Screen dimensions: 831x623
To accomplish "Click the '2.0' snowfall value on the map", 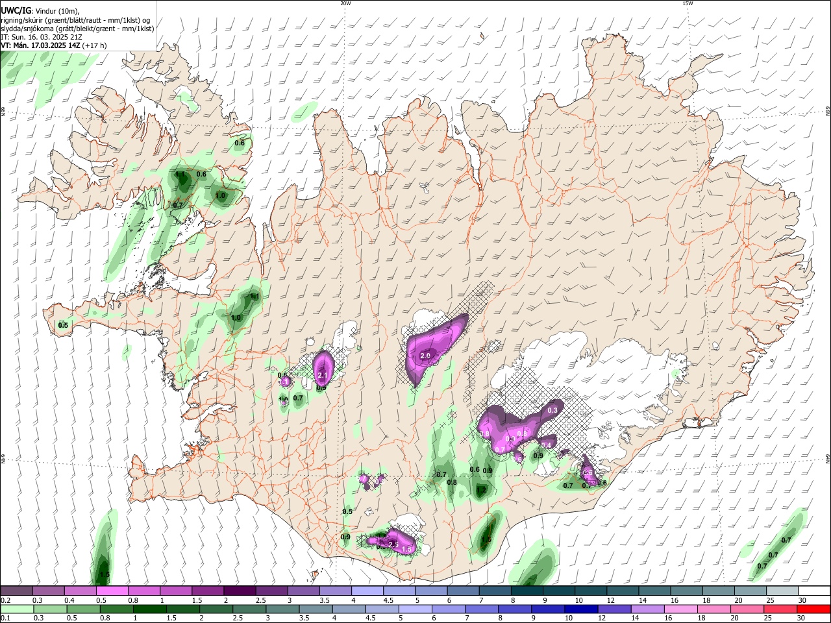I will tap(426, 356).
